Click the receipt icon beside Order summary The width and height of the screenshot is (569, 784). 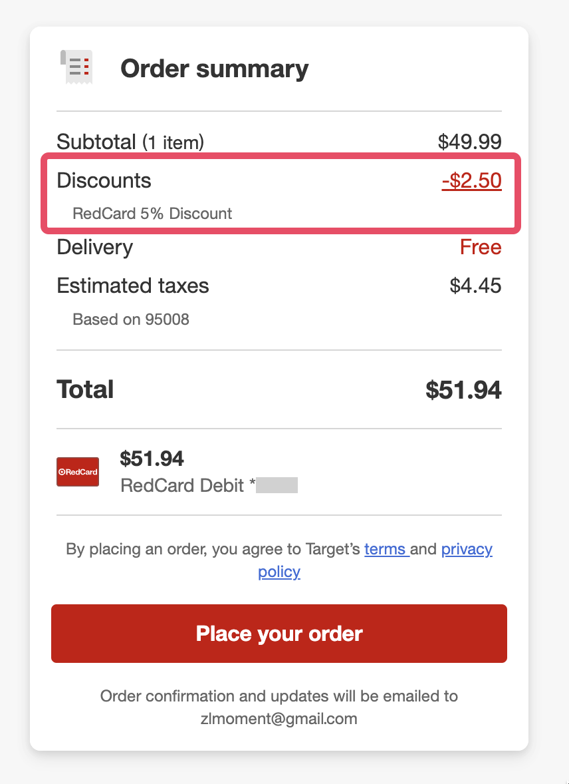pos(76,67)
